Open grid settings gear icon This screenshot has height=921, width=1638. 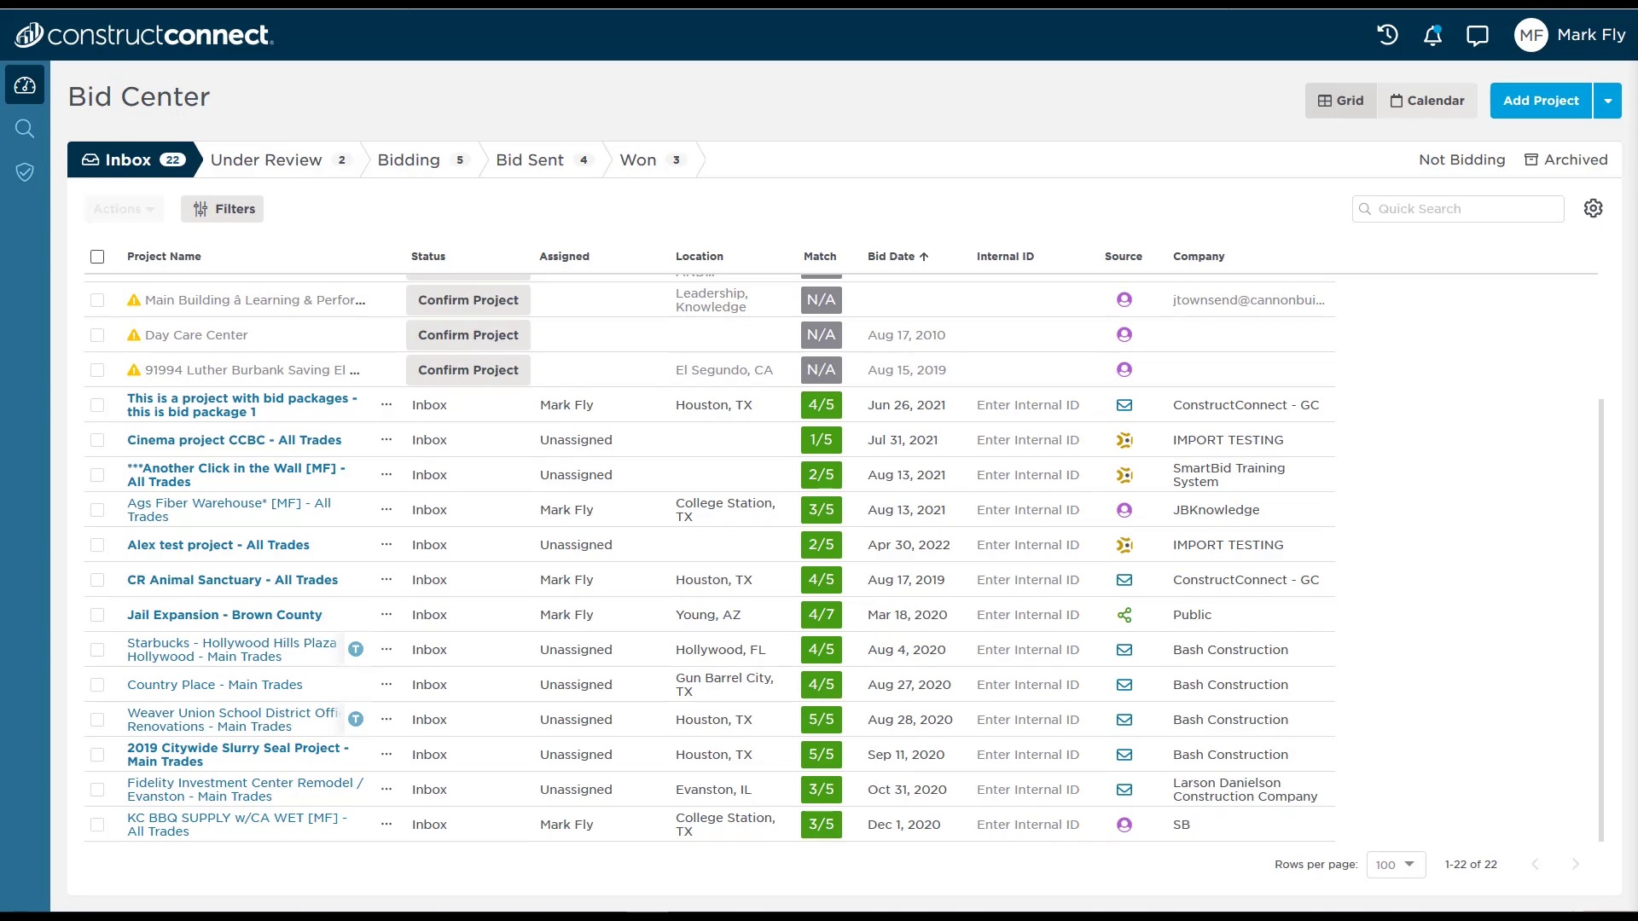click(1593, 209)
